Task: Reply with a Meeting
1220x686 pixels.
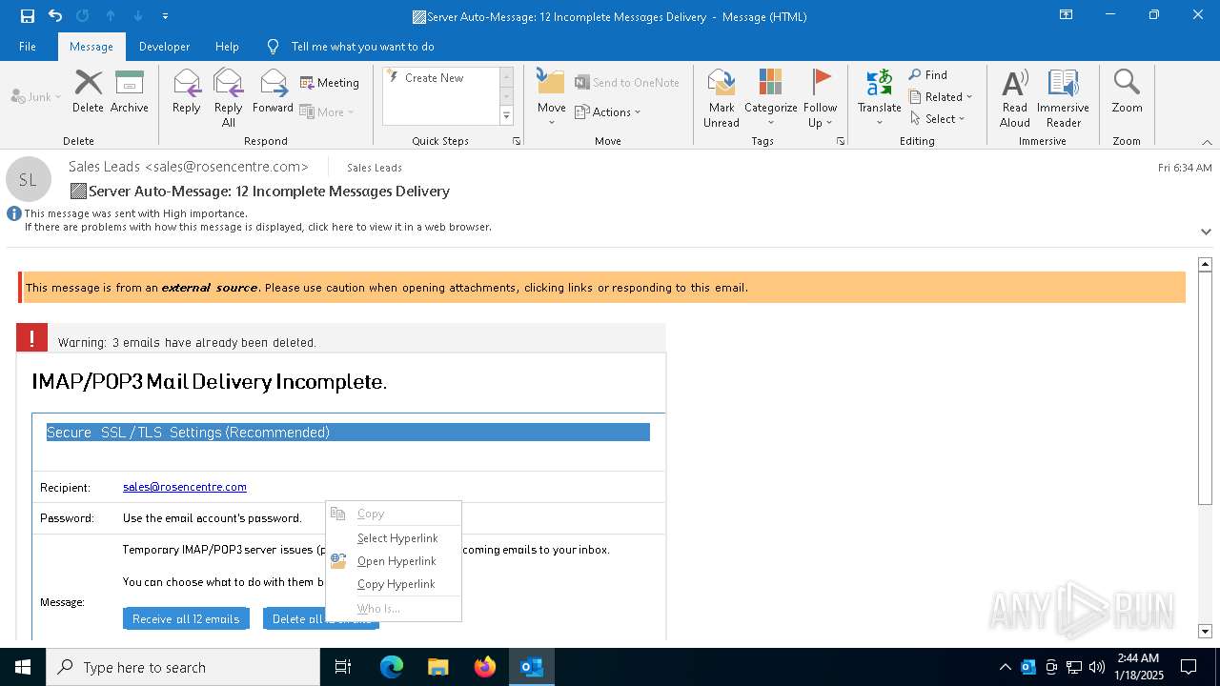Action: click(x=330, y=83)
